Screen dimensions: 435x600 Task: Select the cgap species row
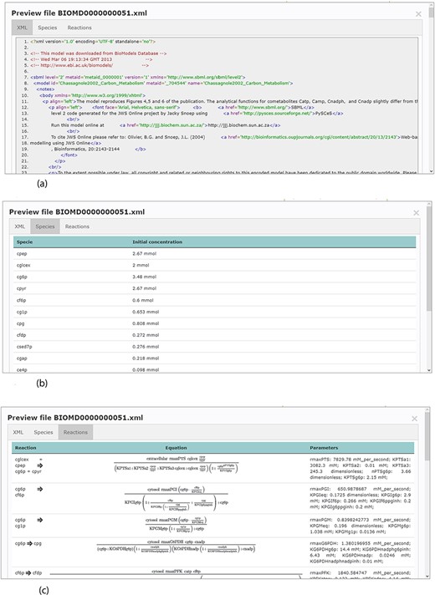(x=214, y=358)
